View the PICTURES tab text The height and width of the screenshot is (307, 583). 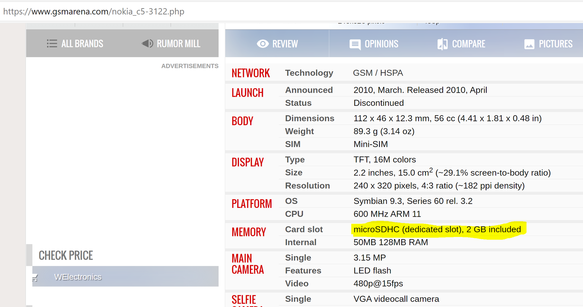pyautogui.click(x=555, y=44)
